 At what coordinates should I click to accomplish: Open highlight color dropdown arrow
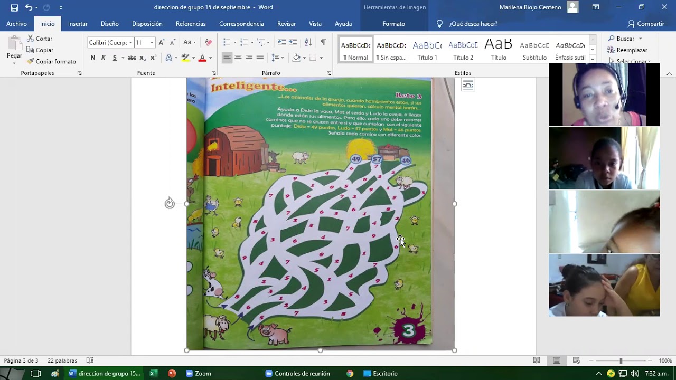coord(193,58)
